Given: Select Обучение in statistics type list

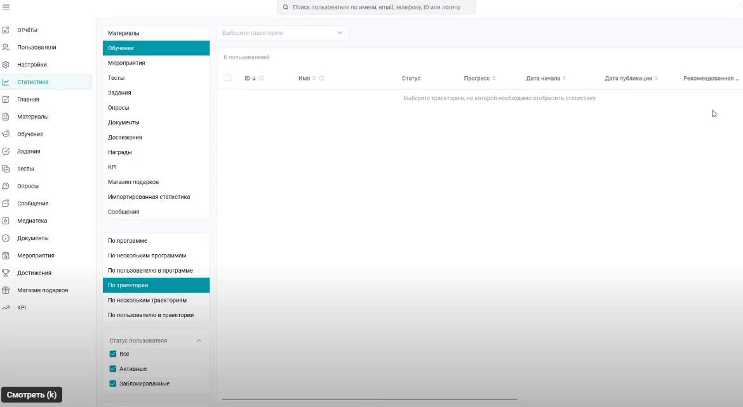Looking at the screenshot, I should click(x=156, y=48).
